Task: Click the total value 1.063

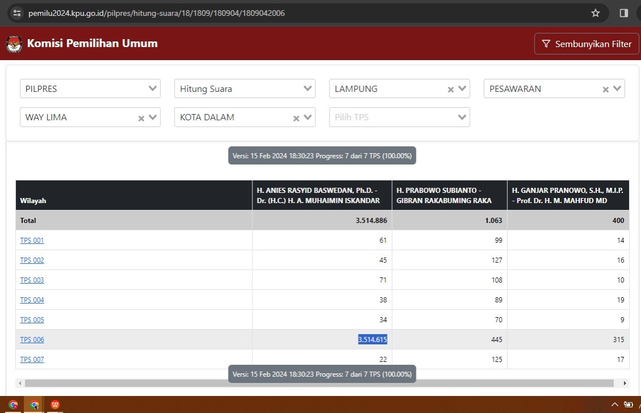Action: coord(494,221)
